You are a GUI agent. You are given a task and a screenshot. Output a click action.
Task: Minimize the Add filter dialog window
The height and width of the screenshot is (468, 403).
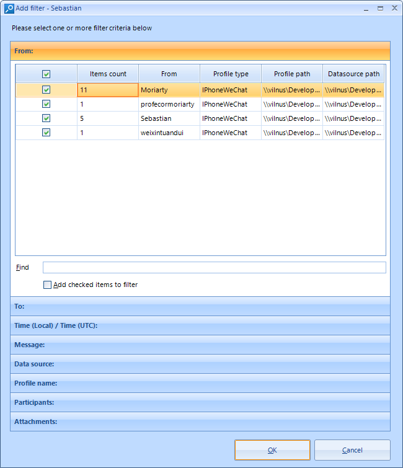tap(366, 9)
